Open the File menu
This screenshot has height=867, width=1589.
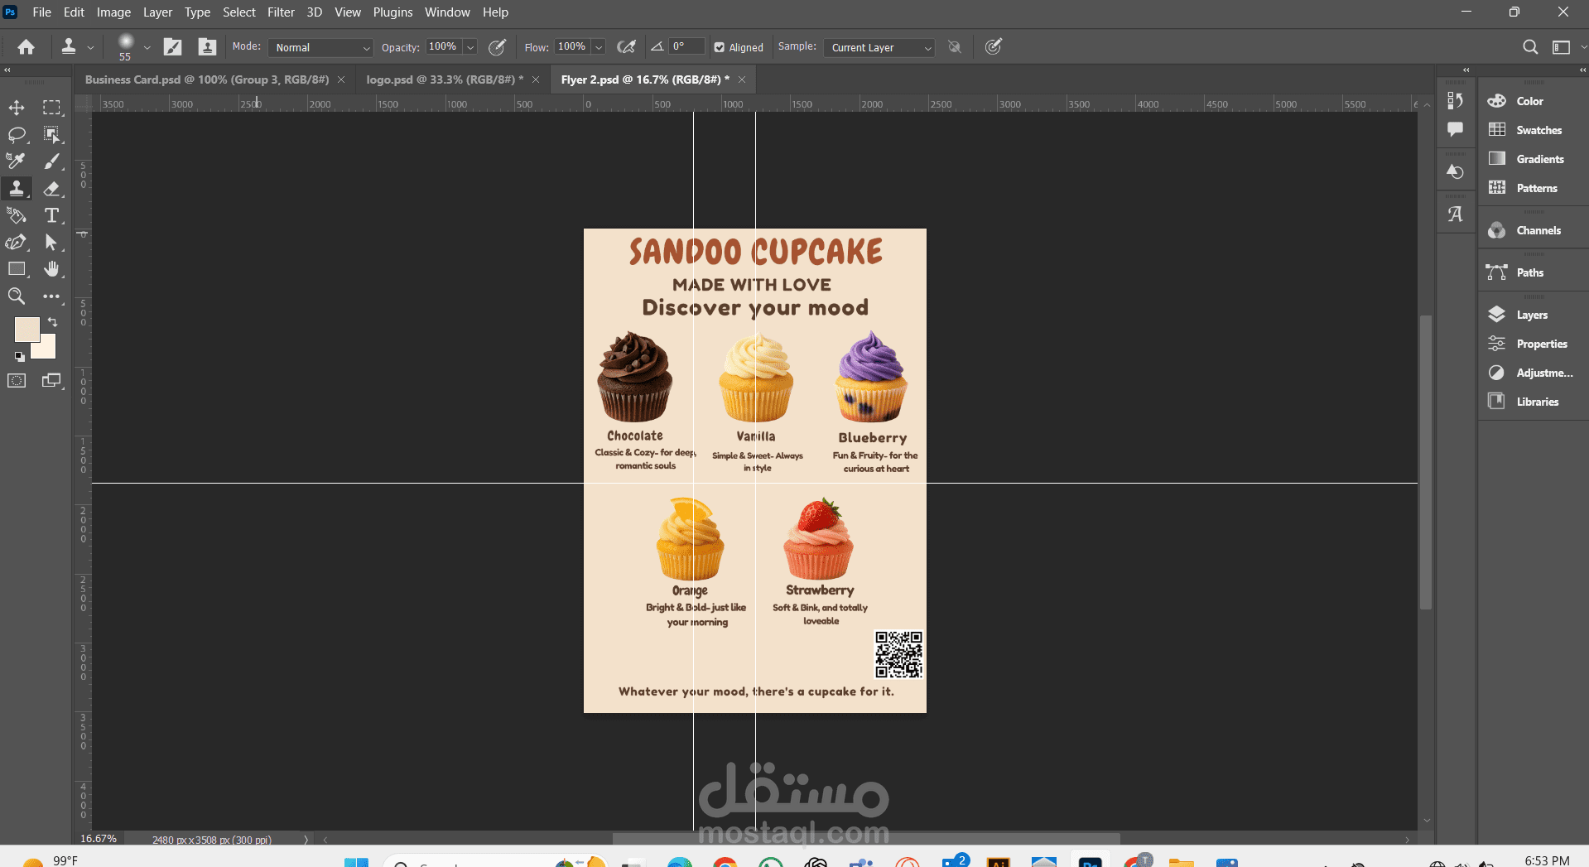coord(41,12)
